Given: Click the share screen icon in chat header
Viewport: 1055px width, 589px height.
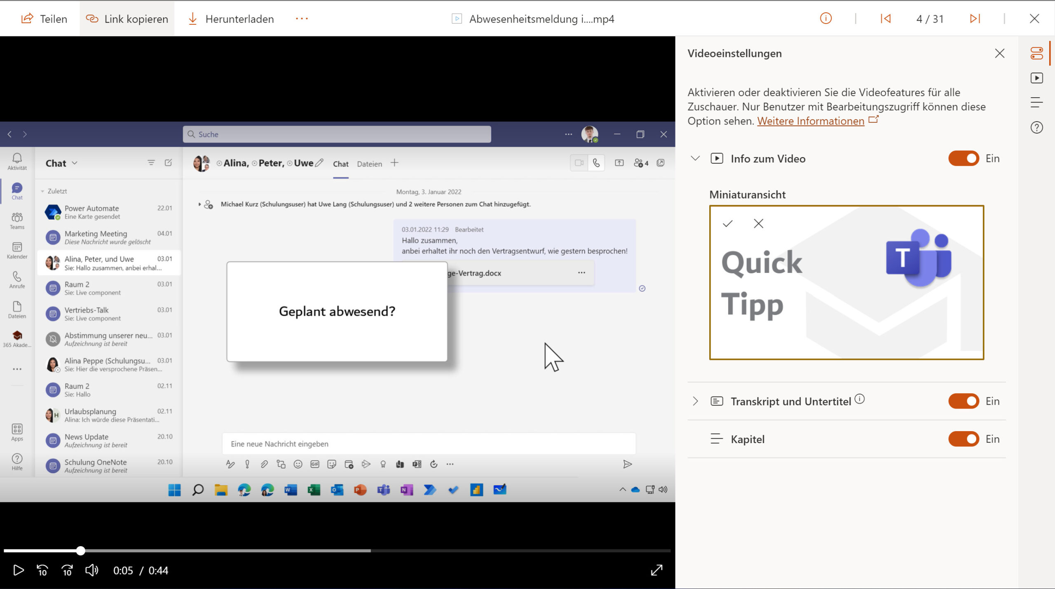Looking at the screenshot, I should click(x=619, y=163).
